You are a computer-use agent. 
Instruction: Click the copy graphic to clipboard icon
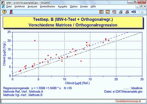tap(114, 12)
